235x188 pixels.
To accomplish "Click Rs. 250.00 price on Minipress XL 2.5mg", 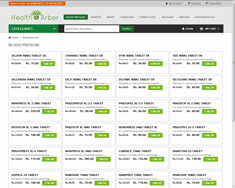I will [33, 111].
